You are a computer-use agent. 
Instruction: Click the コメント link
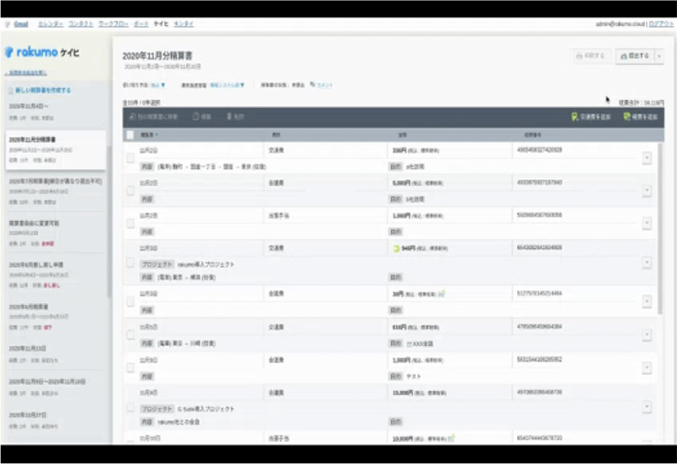click(x=325, y=86)
